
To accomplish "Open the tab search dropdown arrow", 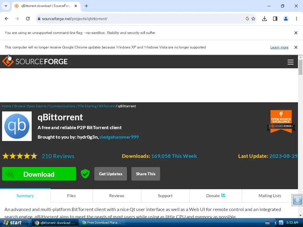I will tap(6, 6).
